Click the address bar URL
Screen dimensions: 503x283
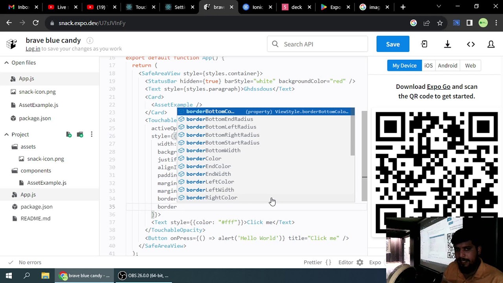(x=92, y=23)
